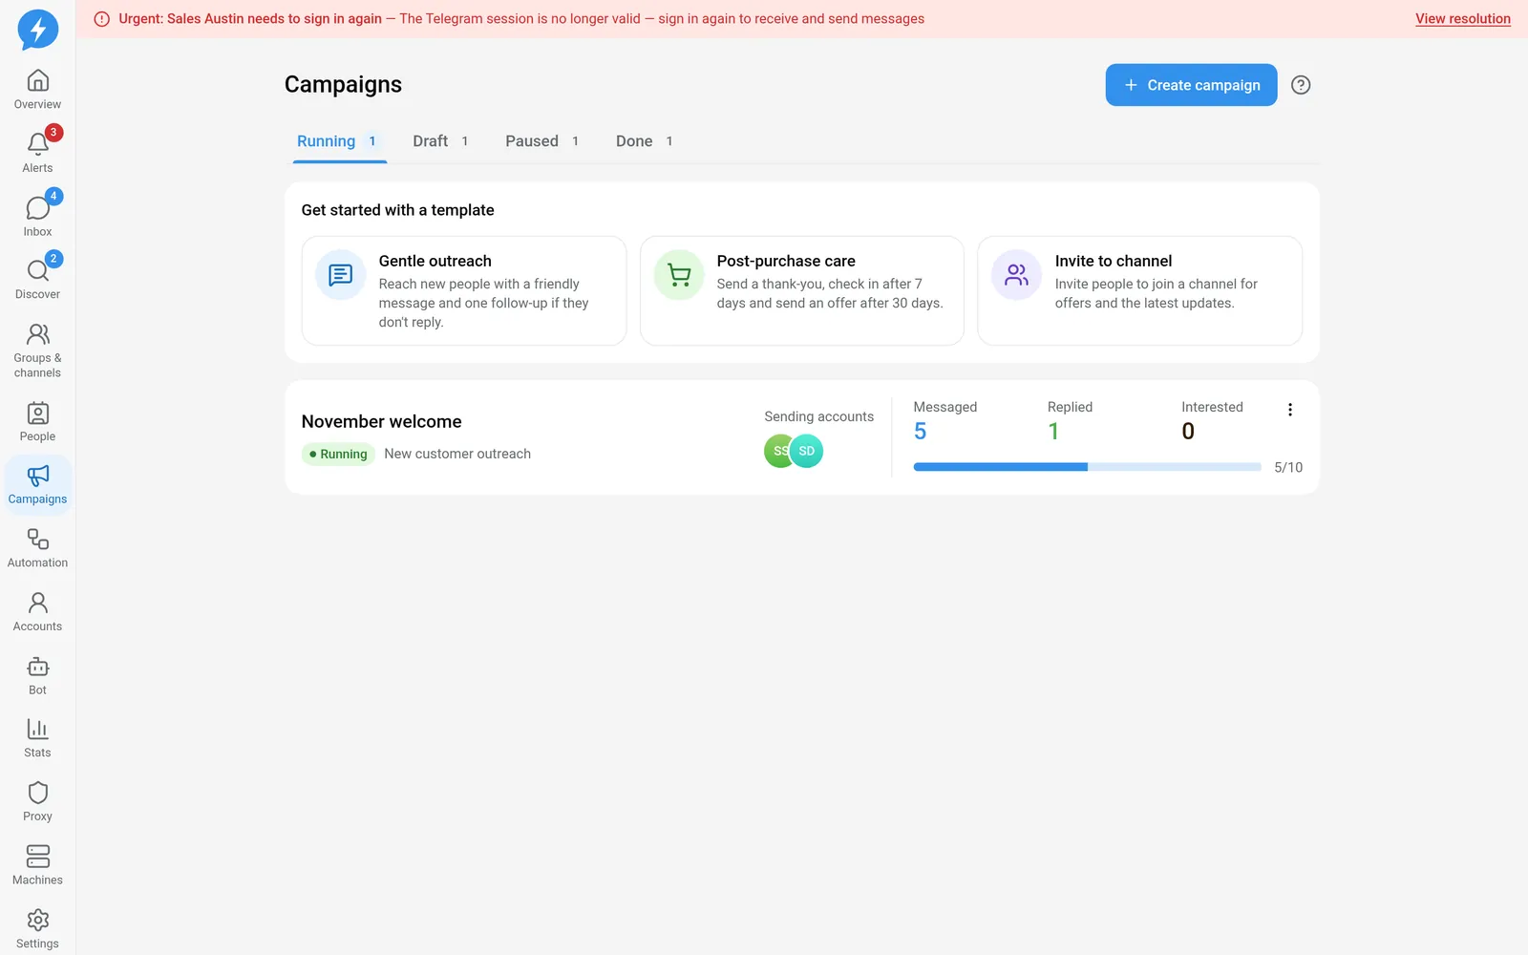Screen dimensions: 1528x955
Task: Click the campaign progress bar
Action: pyautogui.click(x=1087, y=467)
